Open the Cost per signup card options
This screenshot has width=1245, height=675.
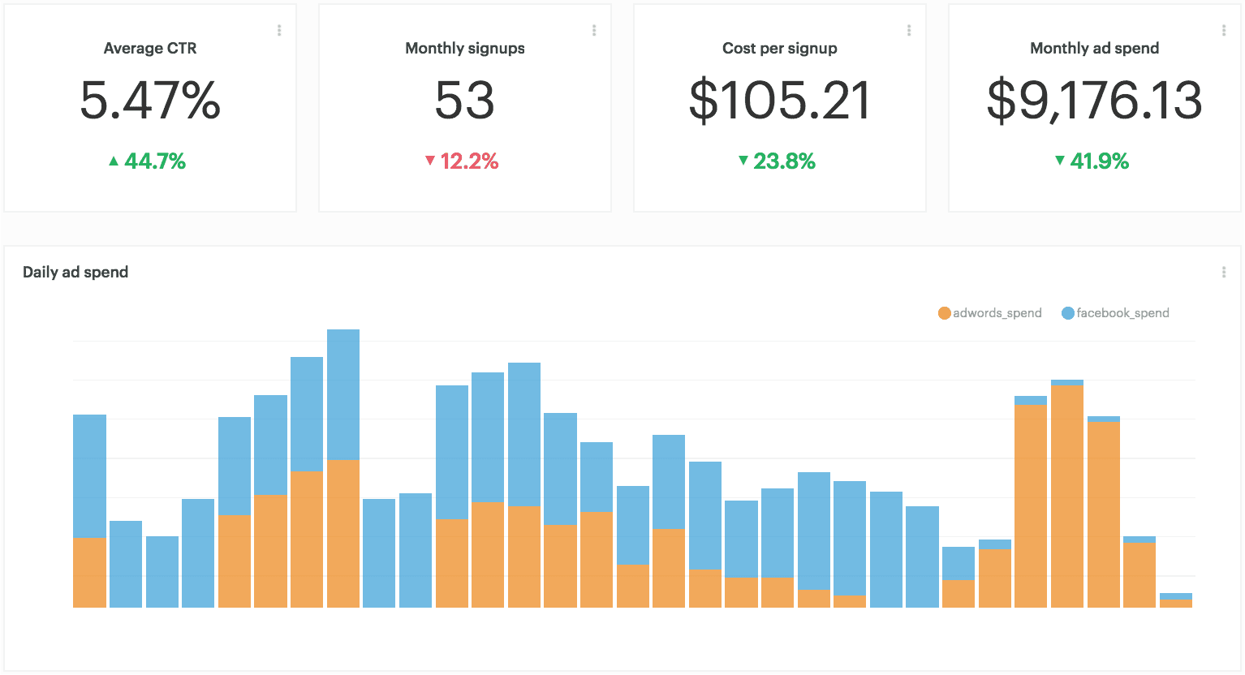(x=909, y=31)
